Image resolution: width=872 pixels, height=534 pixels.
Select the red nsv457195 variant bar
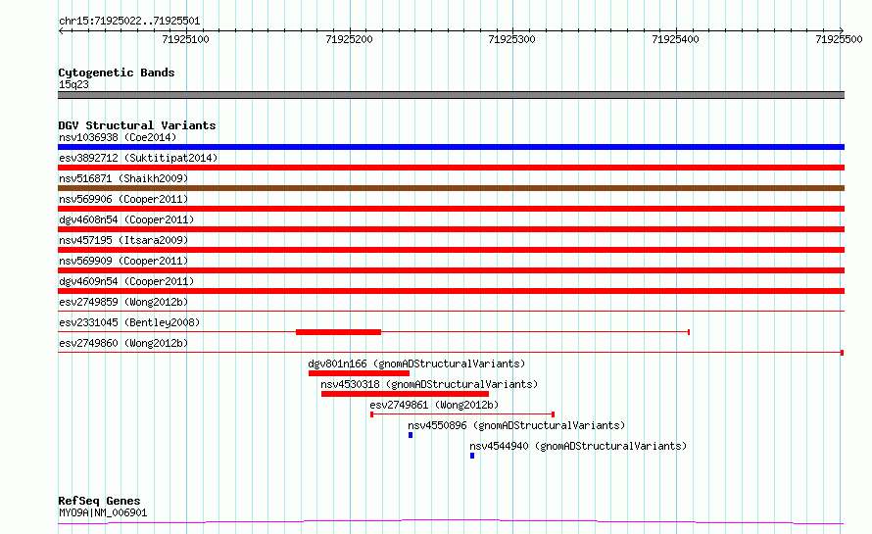451,250
